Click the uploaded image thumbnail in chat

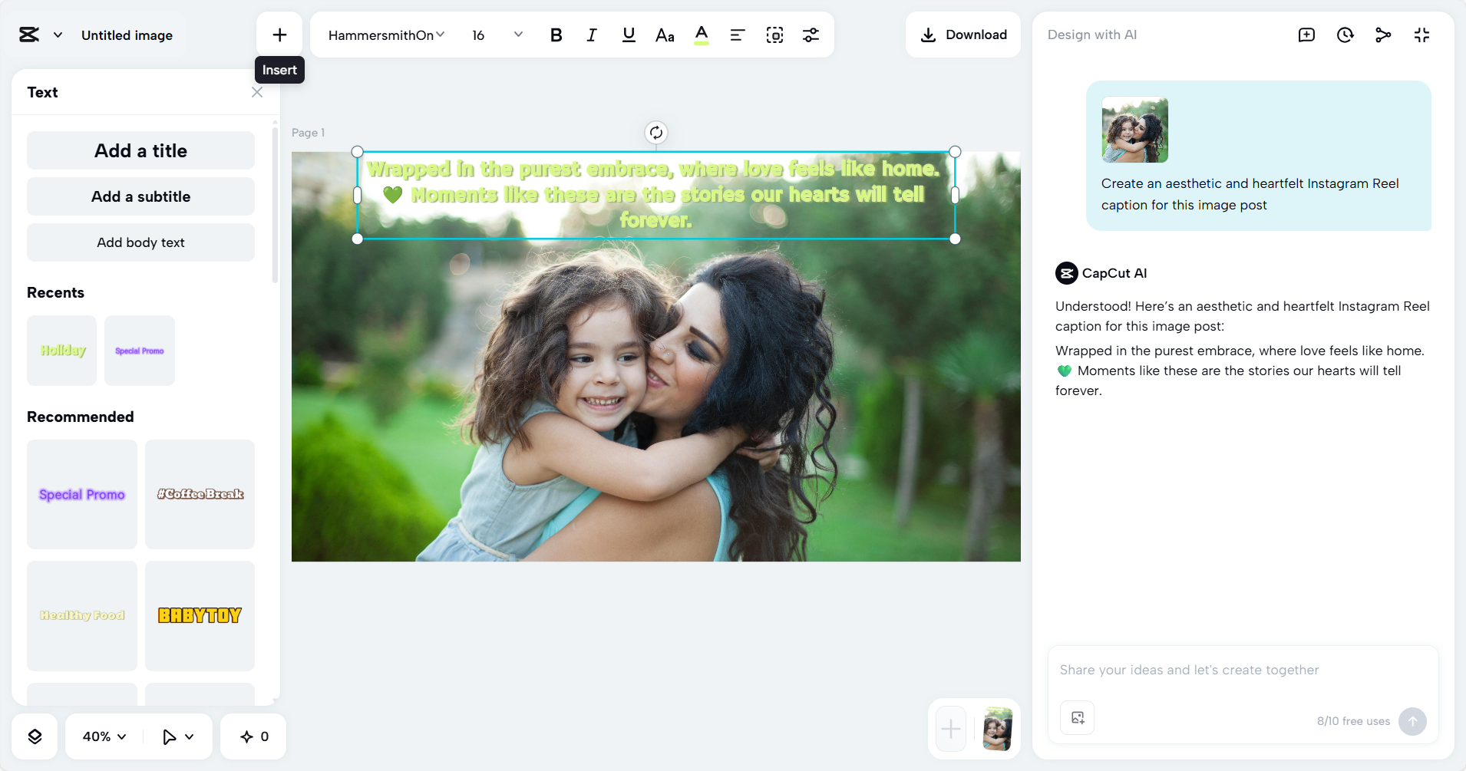[1134, 130]
